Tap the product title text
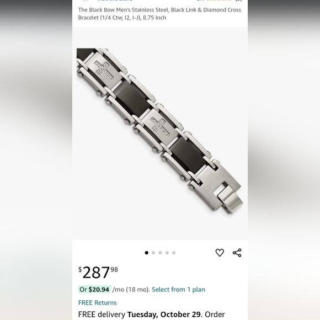Screen dimensions: 320x320 (159, 14)
